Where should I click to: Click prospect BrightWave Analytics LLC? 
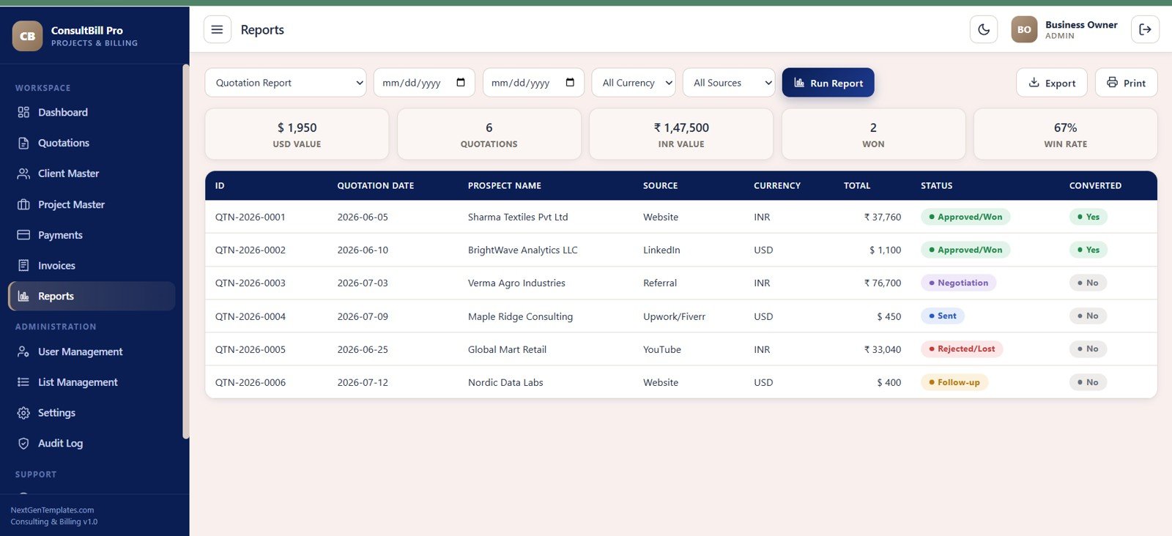click(523, 250)
